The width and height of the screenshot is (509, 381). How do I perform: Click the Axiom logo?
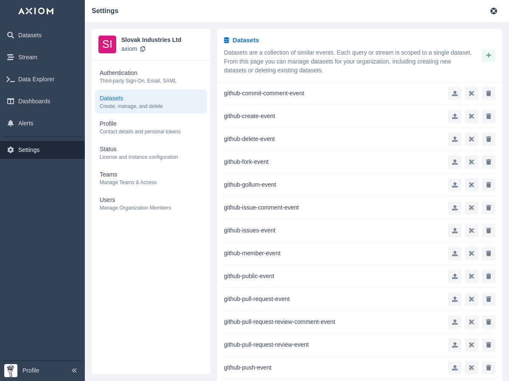36,11
